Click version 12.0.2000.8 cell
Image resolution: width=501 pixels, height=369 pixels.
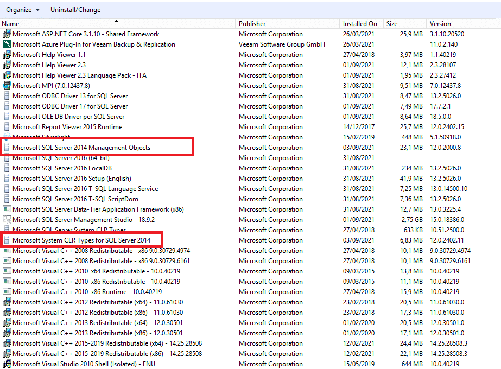446,147
